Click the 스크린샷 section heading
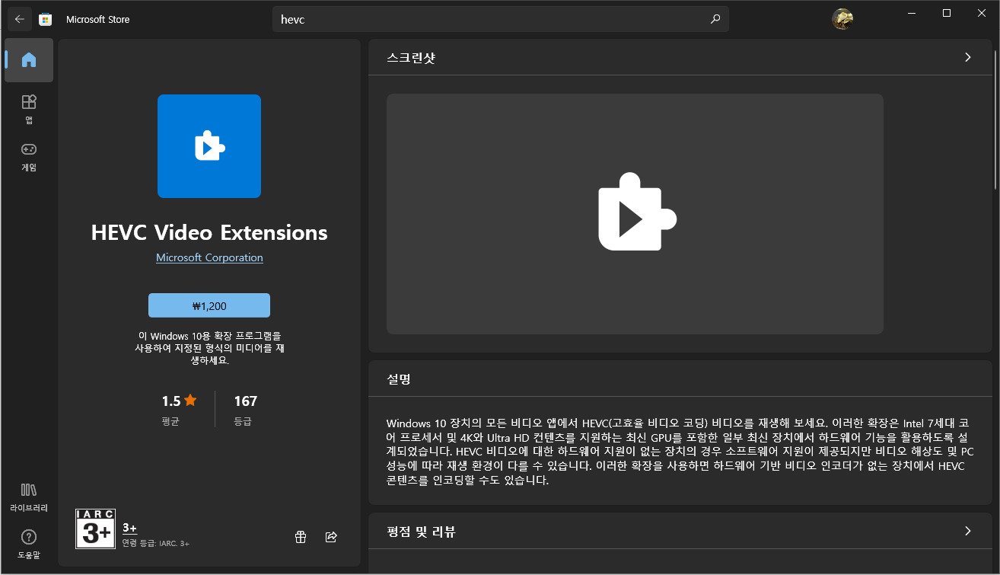Viewport: 1000px width, 575px height. (411, 57)
